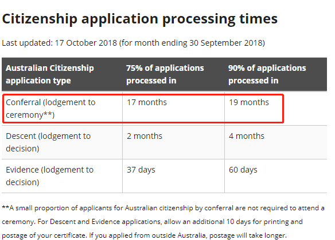Click the 60 days cell

243,170
